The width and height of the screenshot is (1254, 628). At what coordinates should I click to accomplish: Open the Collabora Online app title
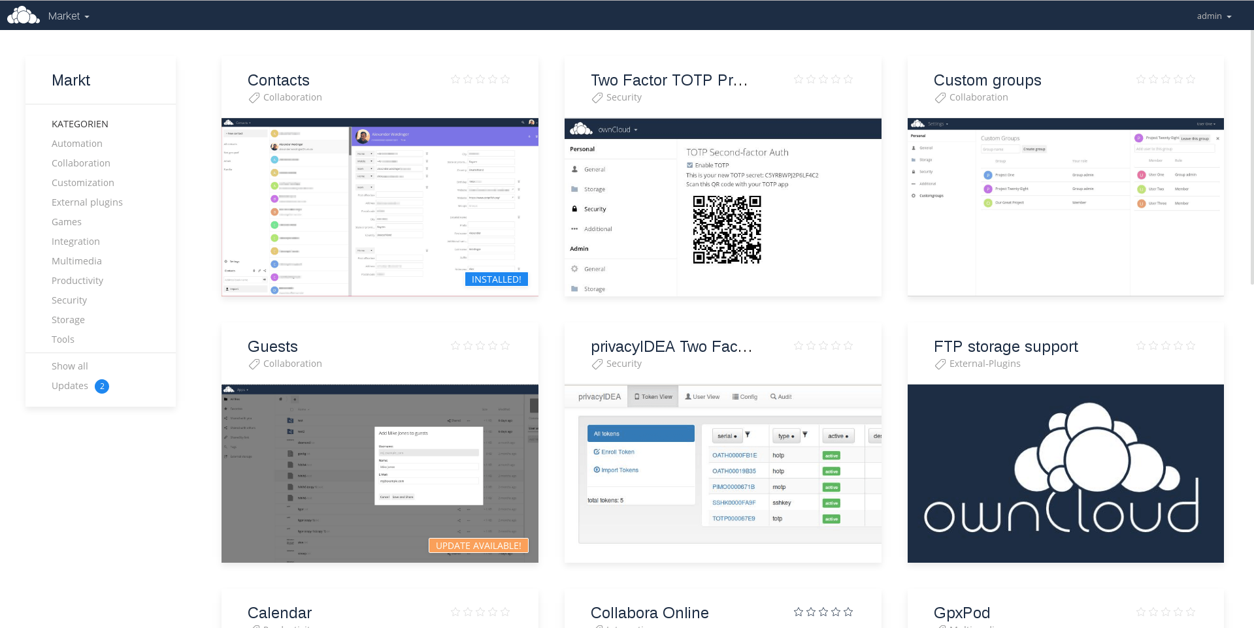coord(650,613)
